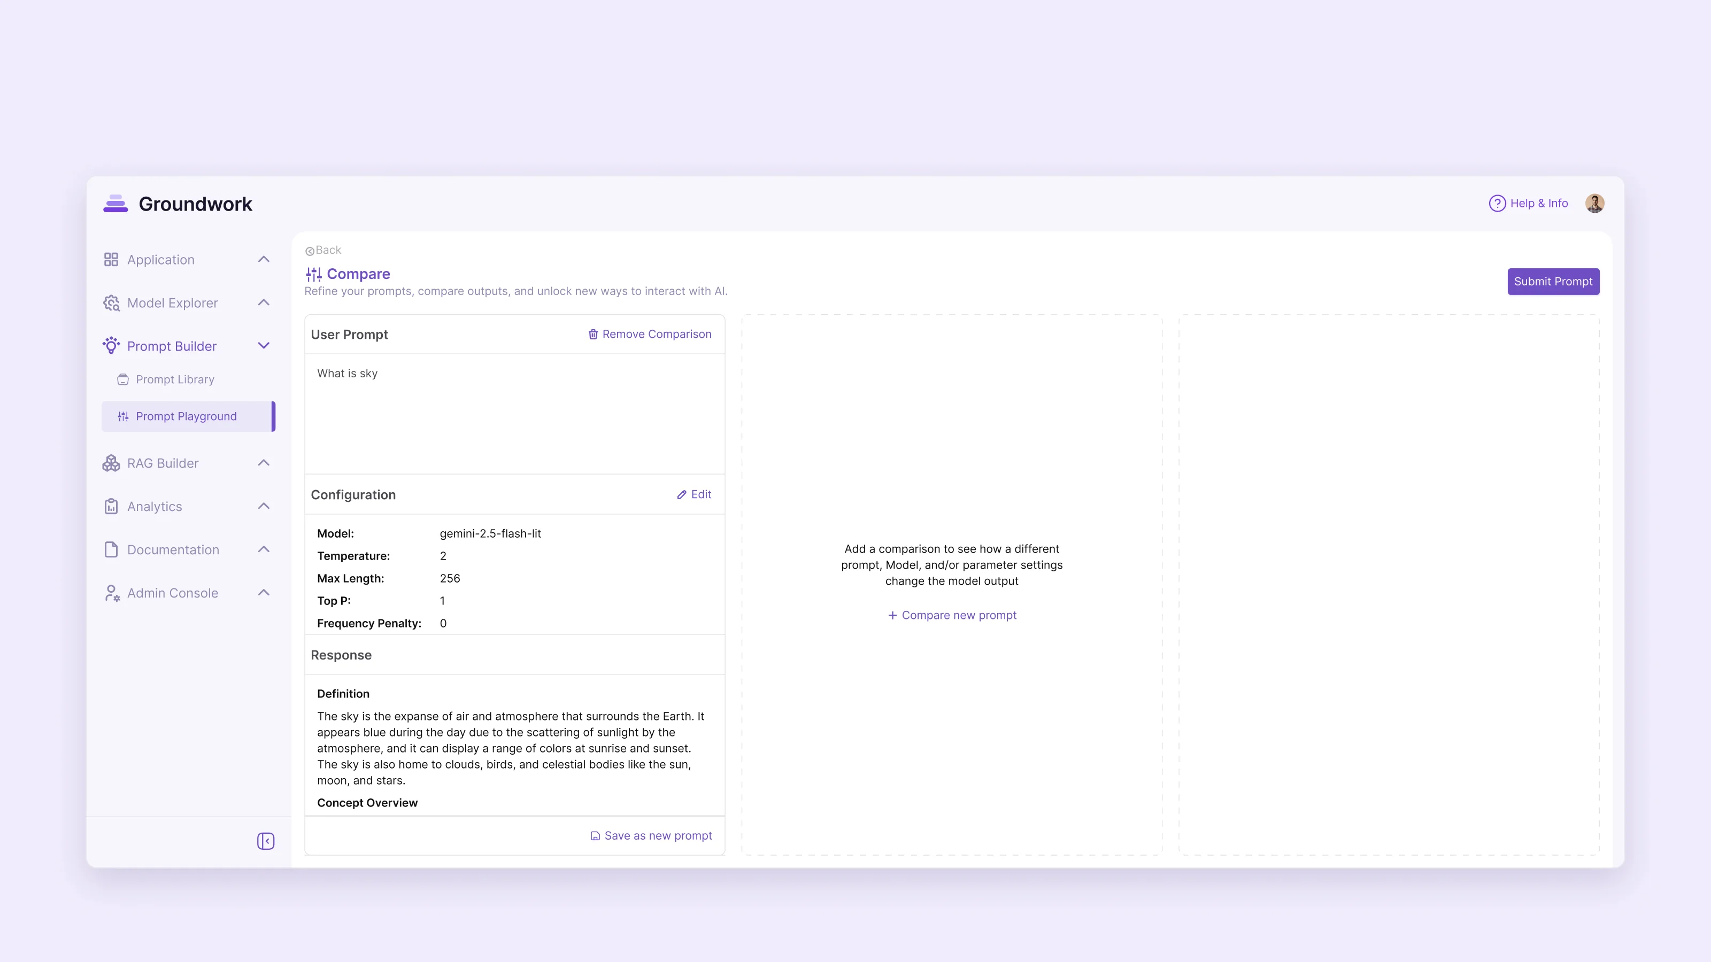Image resolution: width=1711 pixels, height=962 pixels.
Task: Expand the Documentation section chevron
Action: 264,549
